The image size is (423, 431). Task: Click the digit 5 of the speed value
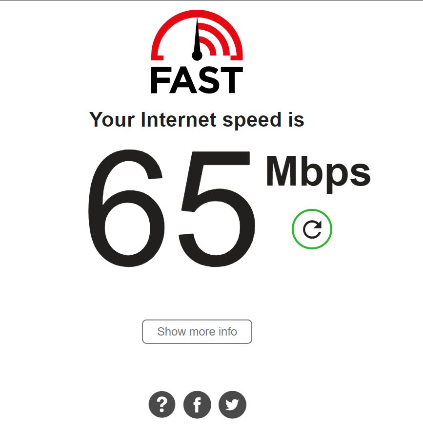coord(217,209)
